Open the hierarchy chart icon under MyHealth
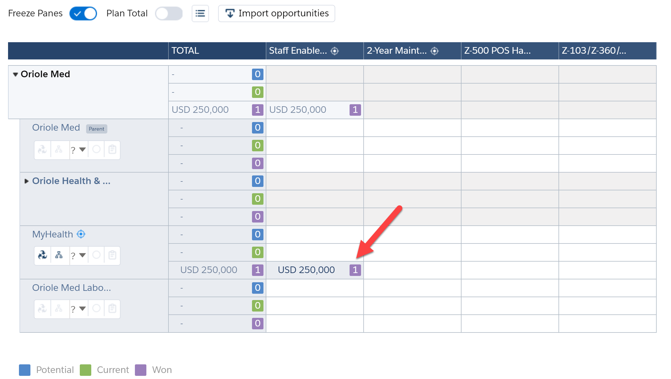 point(59,255)
